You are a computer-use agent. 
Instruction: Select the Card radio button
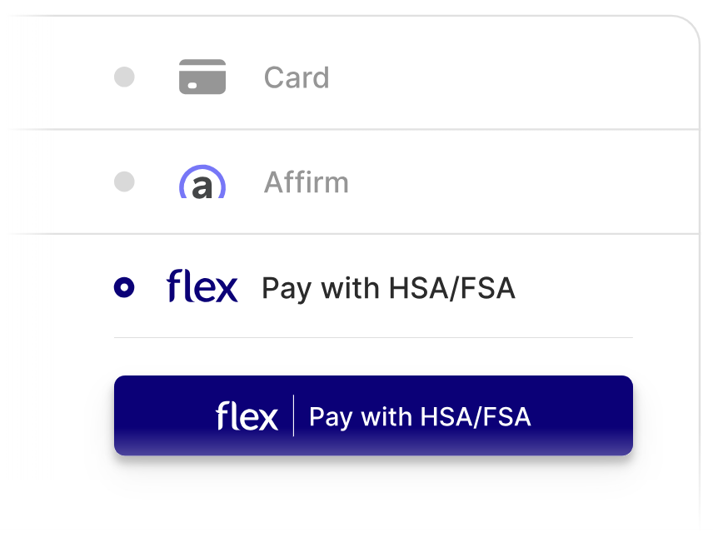pyautogui.click(x=124, y=77)
